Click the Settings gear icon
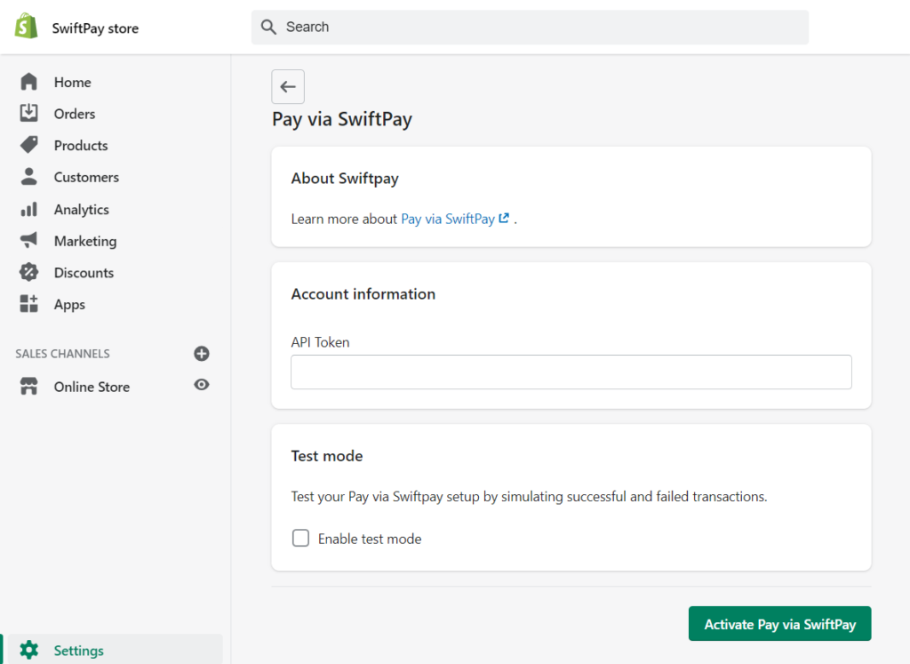910x664 pixels. [28, 650]
